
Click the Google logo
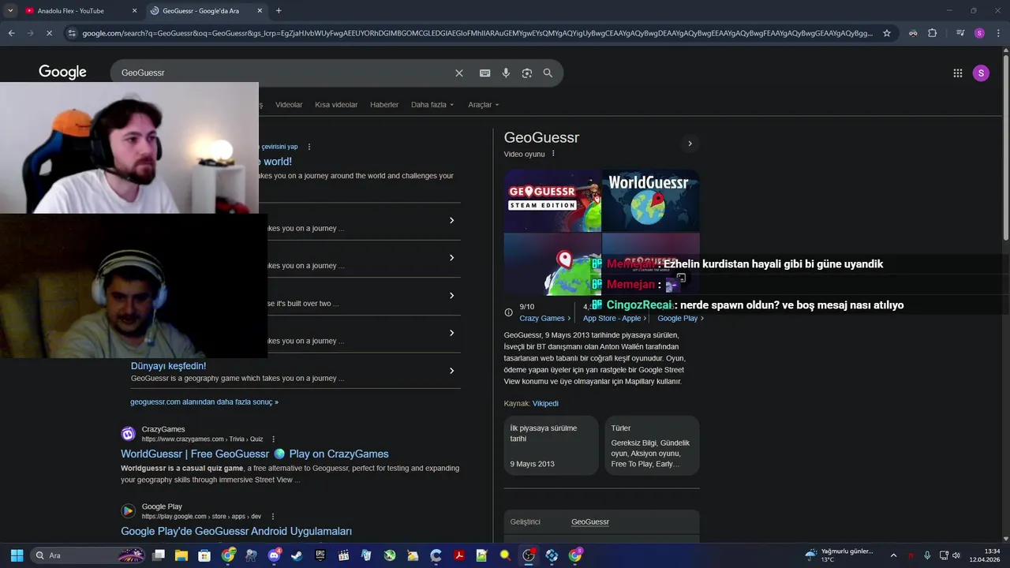(x=62, y=73)
